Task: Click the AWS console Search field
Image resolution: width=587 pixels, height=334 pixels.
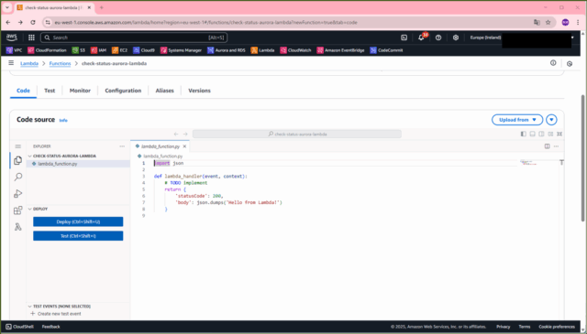Action: [134, 38]
